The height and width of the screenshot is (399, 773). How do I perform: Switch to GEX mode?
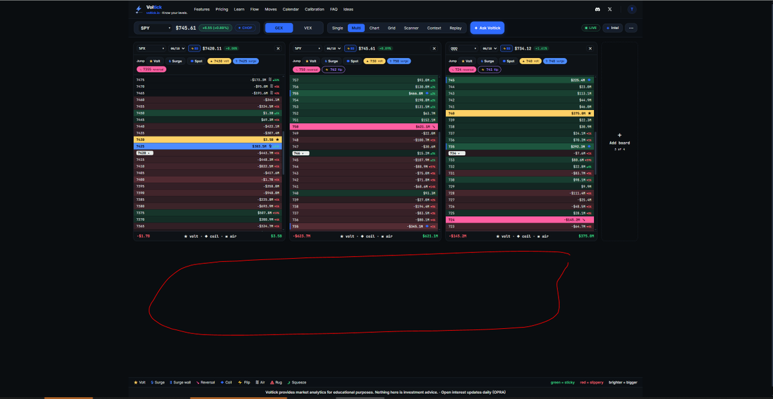pyautogui.click(x=279, y=28)
